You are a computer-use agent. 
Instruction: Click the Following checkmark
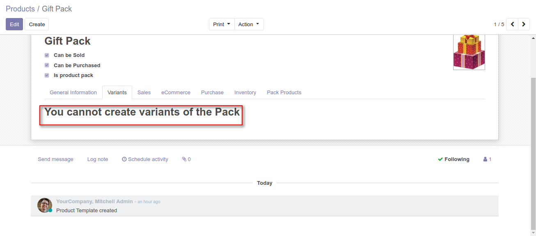click(x=440, y=159)
